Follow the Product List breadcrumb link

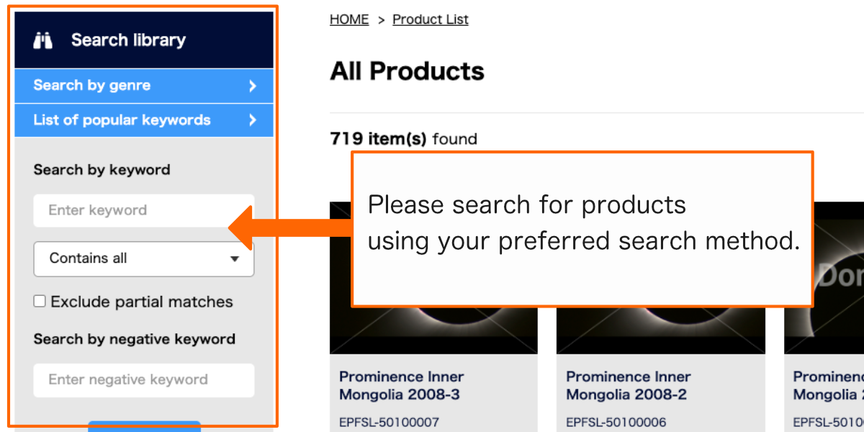point(430,19)
